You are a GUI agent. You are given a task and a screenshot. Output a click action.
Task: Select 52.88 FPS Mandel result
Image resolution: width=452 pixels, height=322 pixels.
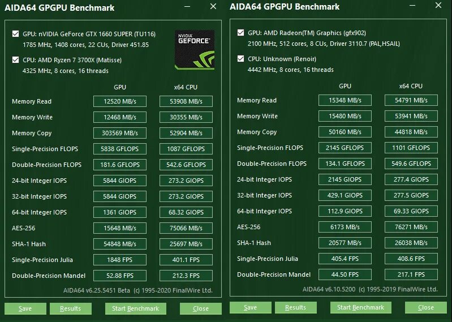tap(120, 276)
